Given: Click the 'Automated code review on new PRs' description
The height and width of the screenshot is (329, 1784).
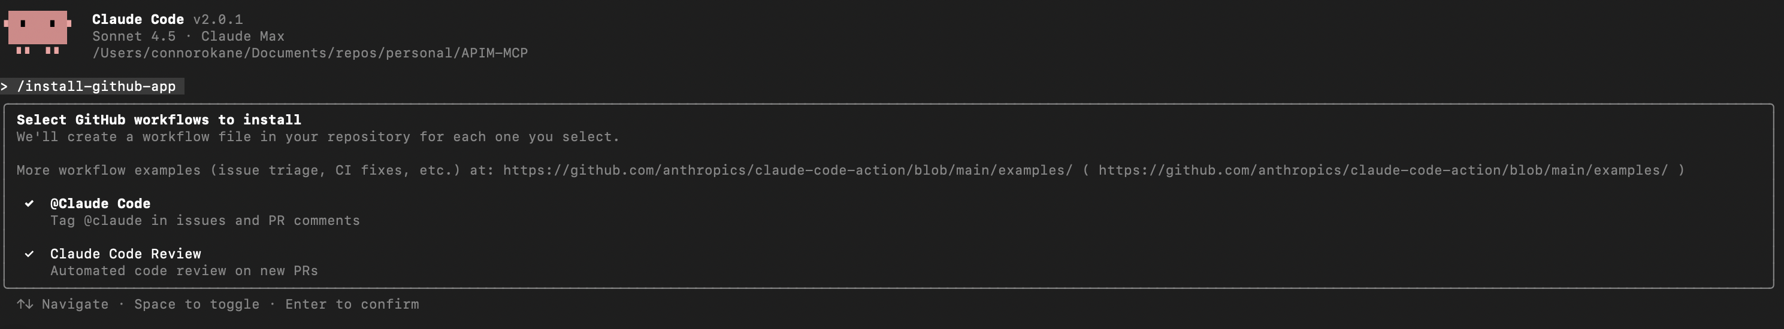Looking at the screenshot, I should [x=183, y=271].
